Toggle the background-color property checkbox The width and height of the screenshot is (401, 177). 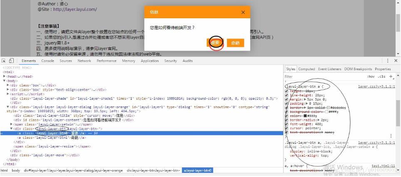pyautogui.click(x=287, y=112)
